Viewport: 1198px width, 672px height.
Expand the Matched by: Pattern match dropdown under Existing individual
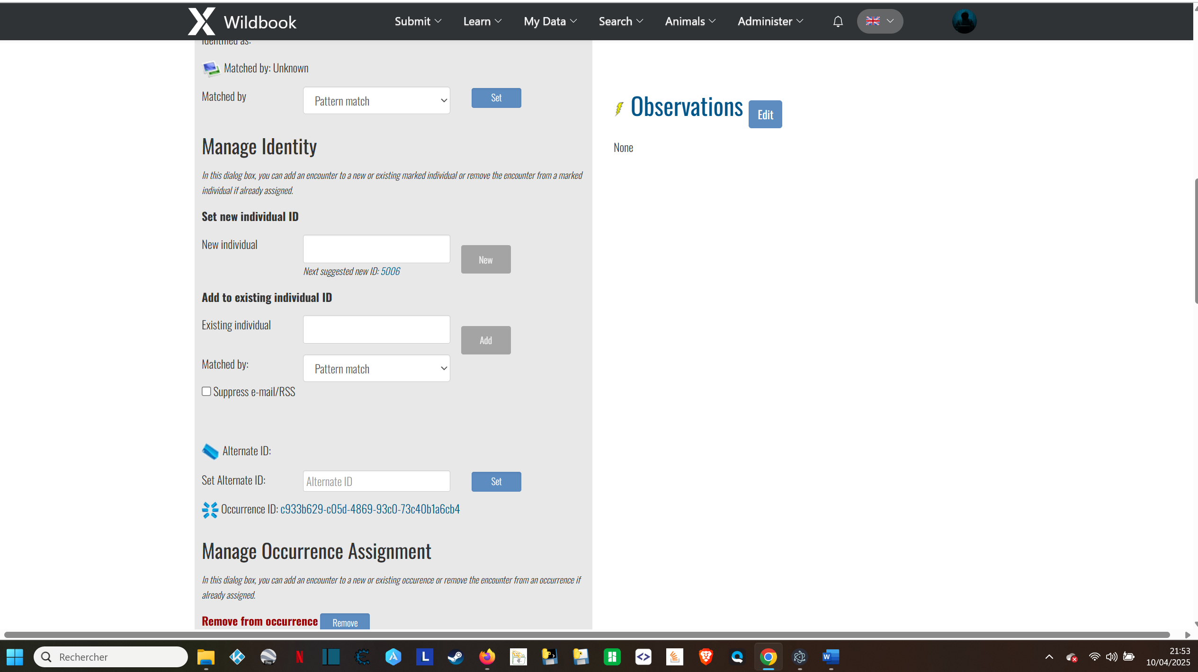(x=376, y=369)
